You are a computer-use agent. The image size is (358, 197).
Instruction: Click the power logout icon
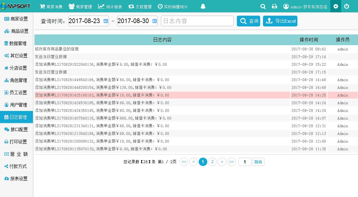click(x=347, y=6)
